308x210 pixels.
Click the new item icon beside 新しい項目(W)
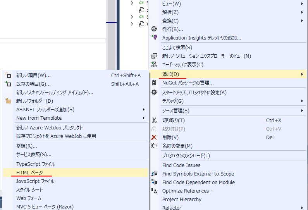point(8,75)
